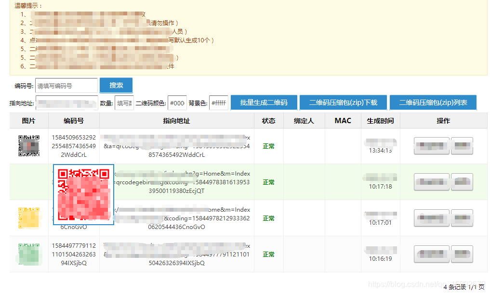Viewport: 490px width, 293px height.
Task: Click first action button in 10:17:18 row
Action: tap(432, 182)
